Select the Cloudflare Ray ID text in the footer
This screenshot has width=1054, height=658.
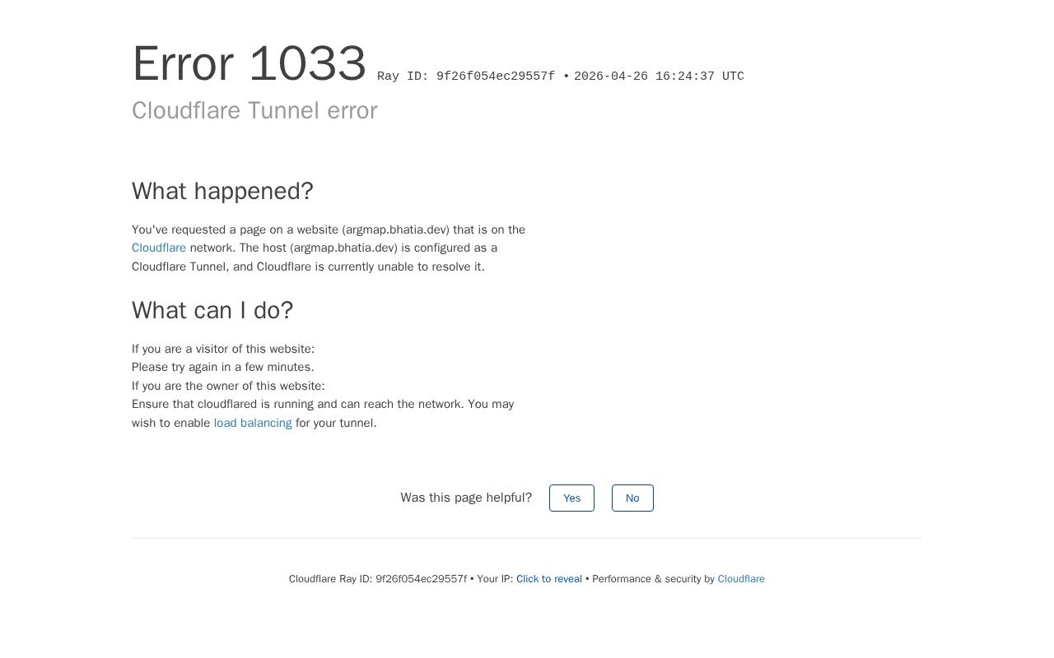378,579
